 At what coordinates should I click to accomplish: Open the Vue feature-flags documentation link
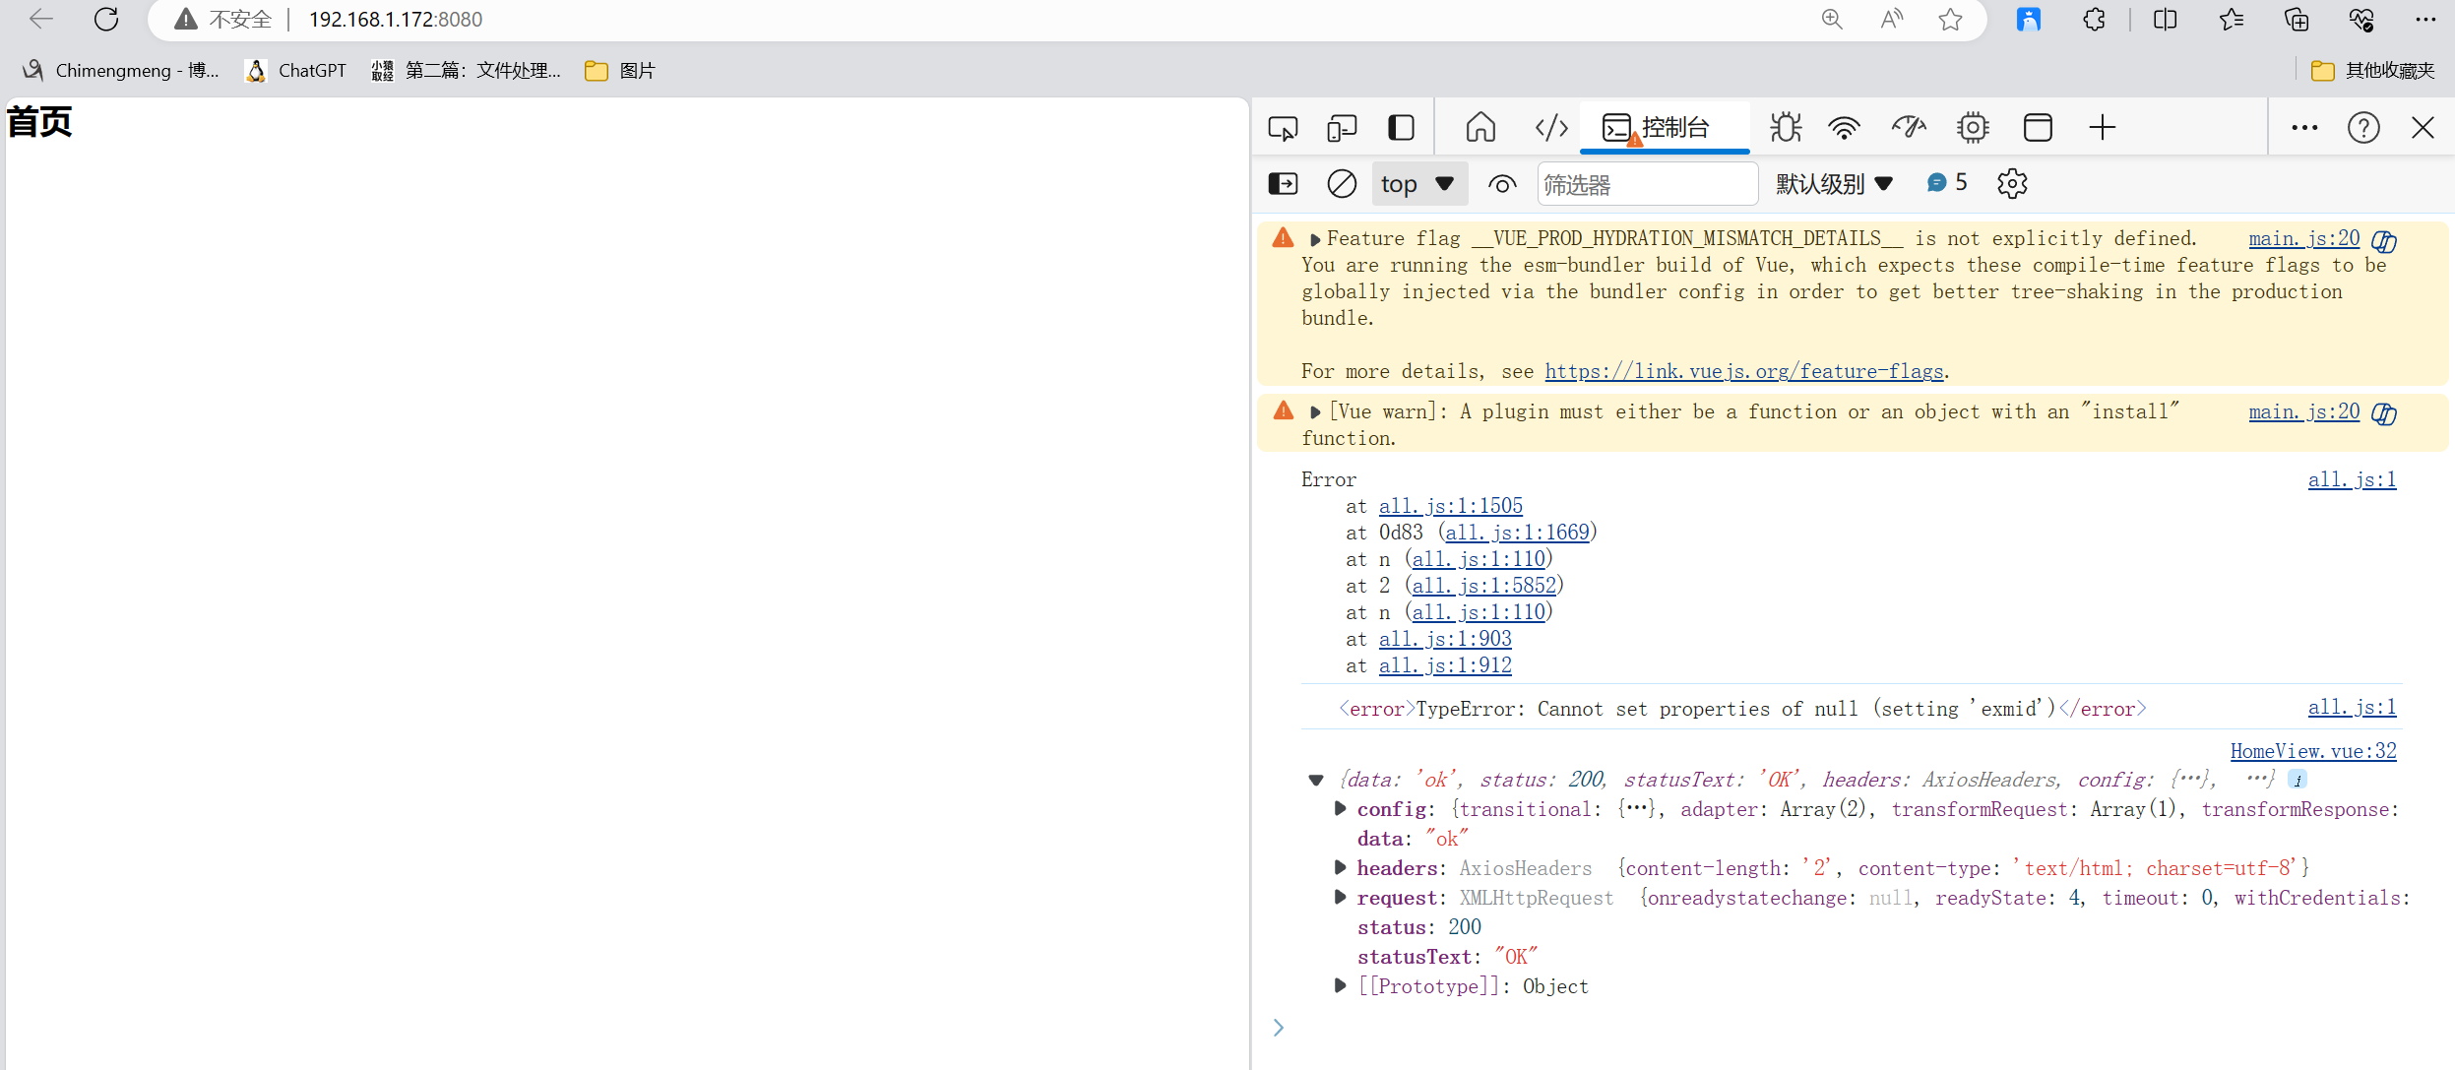tap(1742, 371)
